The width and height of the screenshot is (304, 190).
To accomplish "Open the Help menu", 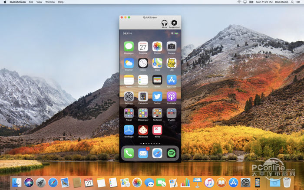I will pos(61,2).
